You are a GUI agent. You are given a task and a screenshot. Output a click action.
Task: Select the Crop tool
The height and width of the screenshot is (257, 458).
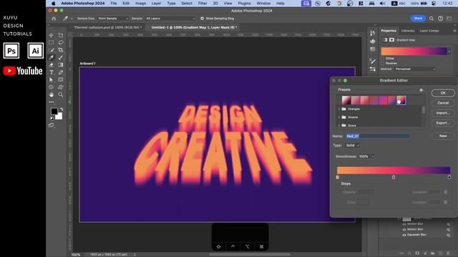coord(60,50)
